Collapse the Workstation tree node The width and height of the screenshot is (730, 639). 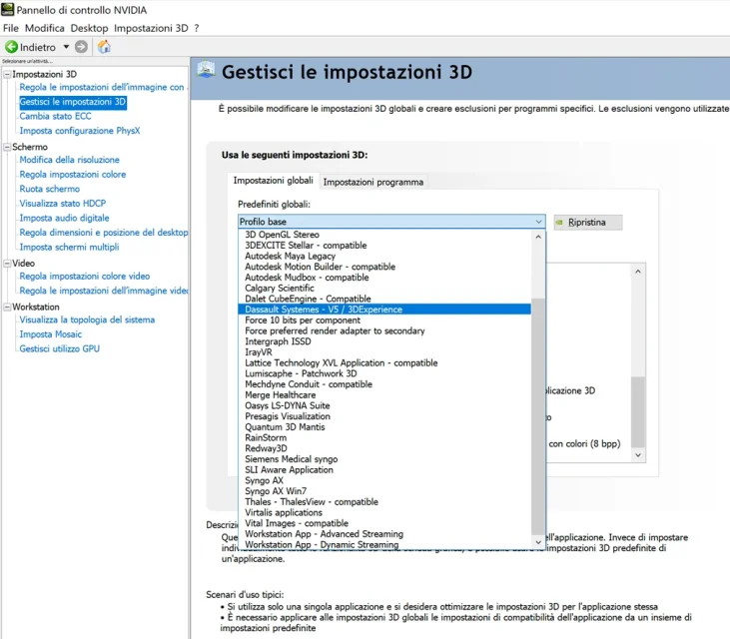point(7,308)
